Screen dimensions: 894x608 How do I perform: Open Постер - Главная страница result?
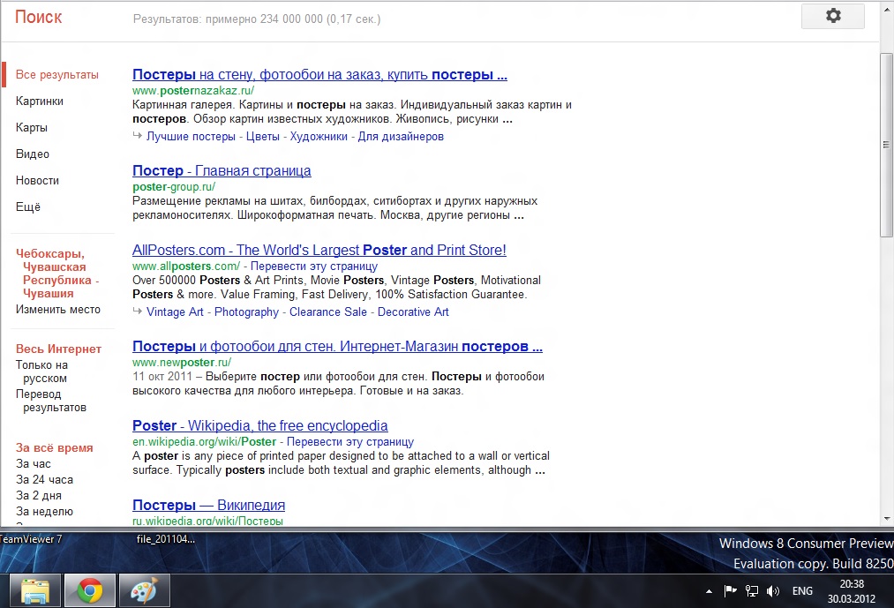(x=222, y=170)
